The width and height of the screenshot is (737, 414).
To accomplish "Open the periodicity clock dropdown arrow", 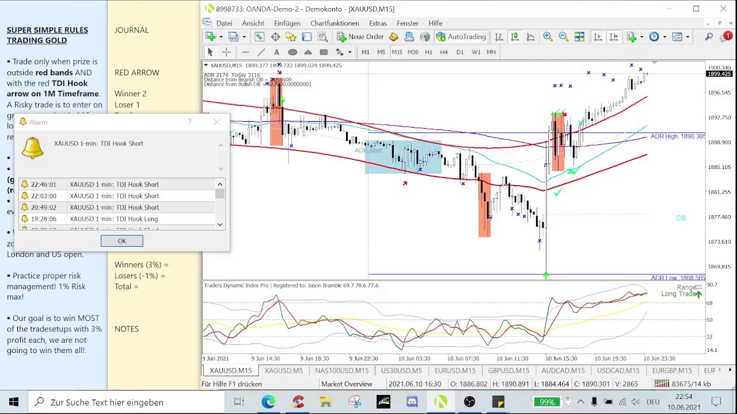I will 664,37.
